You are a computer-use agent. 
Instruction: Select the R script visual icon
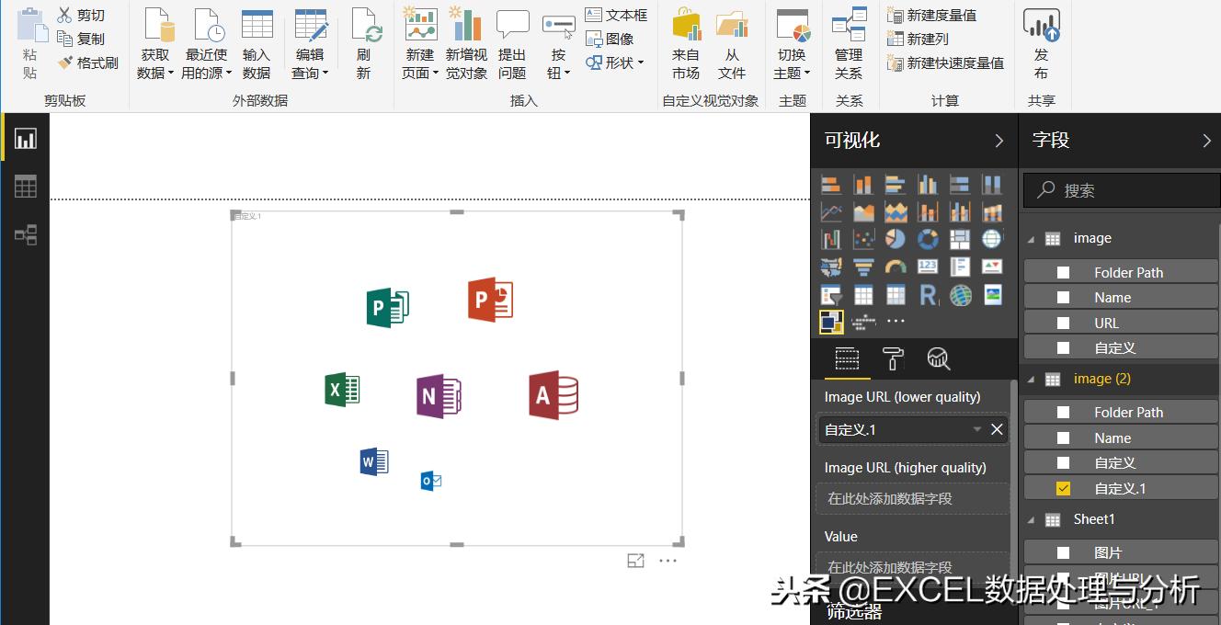click(x=928, y=295)
